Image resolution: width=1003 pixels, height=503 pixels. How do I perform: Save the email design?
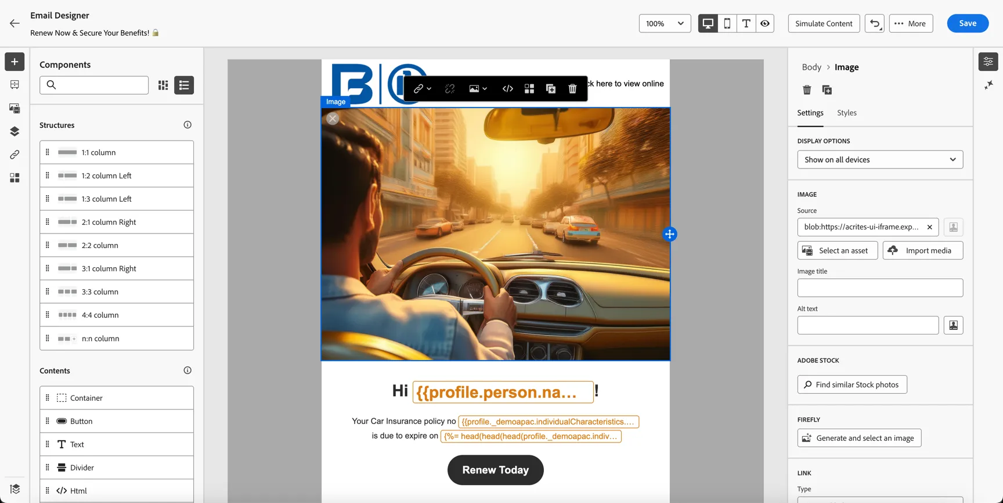(968, 23)
